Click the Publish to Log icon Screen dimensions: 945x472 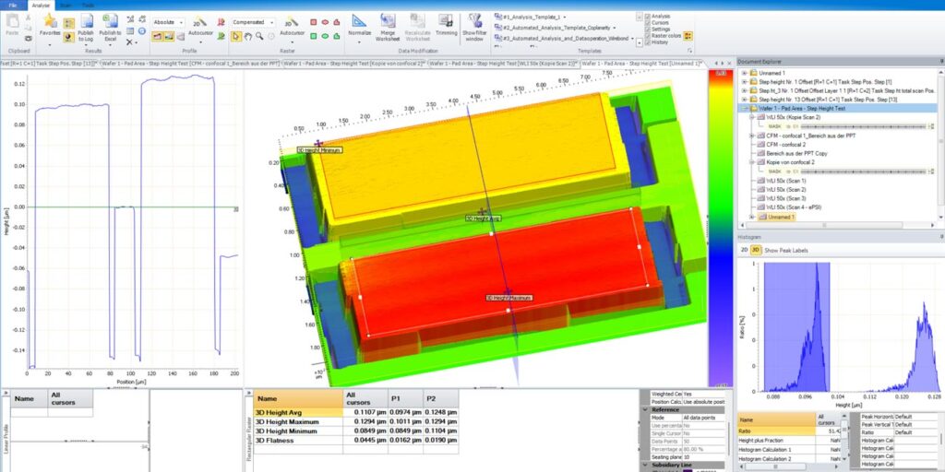tap(85, 21)
